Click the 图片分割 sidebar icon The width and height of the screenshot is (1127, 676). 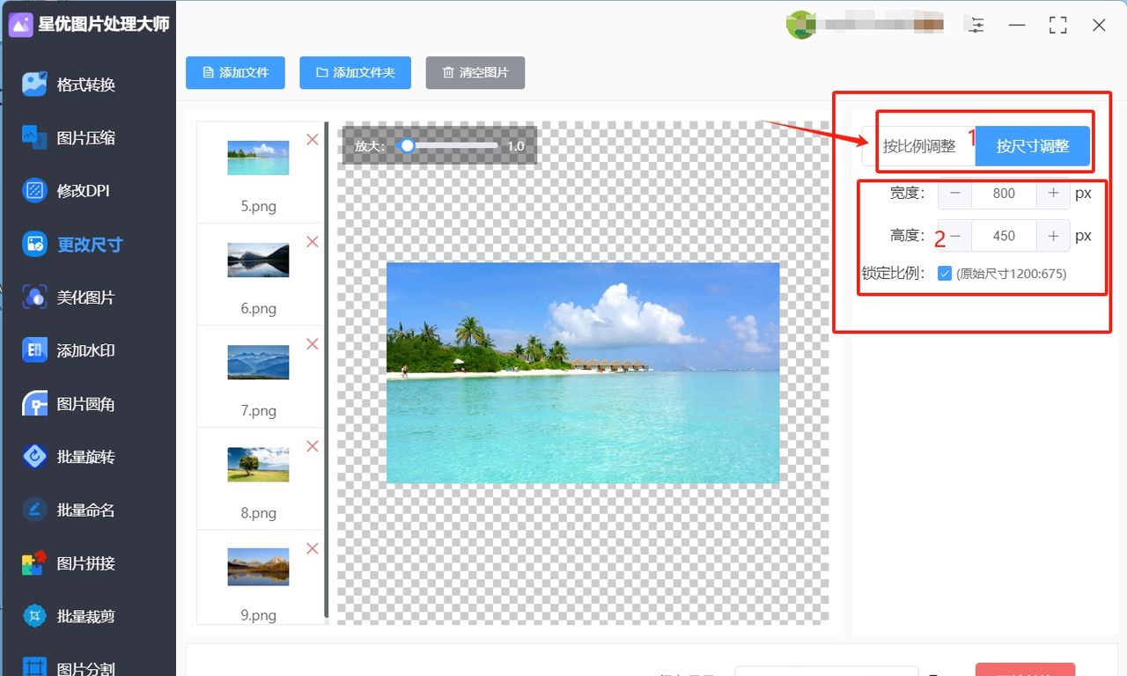coord(34,667)
